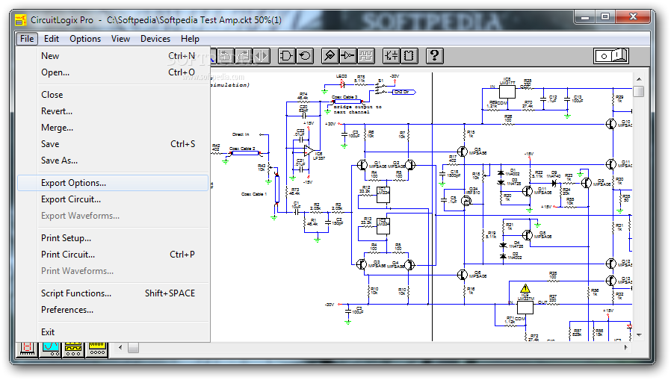This screenshot has width=671, height=380.
Task: Open the Edit menu
Action: tap(52, 39)
